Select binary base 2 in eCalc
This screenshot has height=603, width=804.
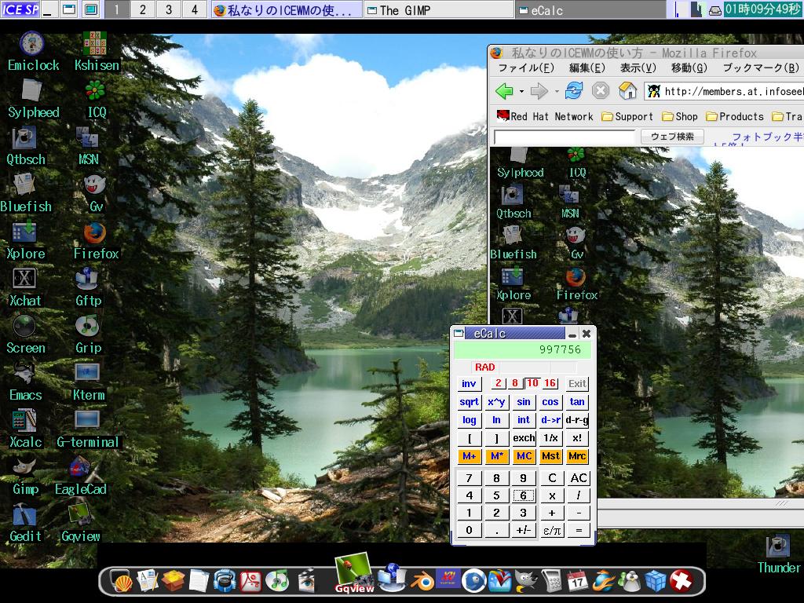pyautogui.click(x=499, y=383)
